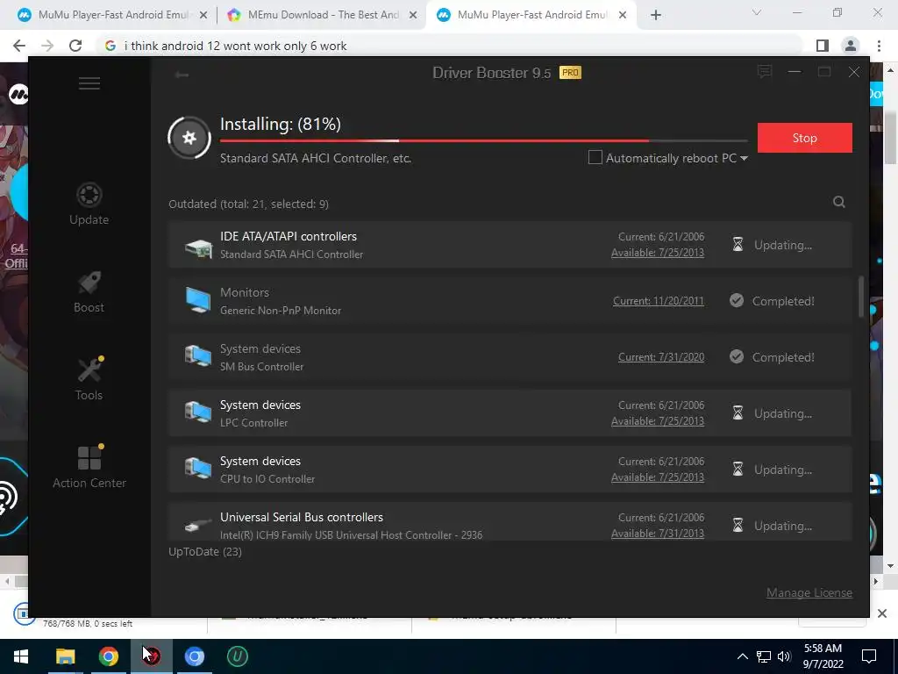Open the feedback icon in Driver Booster title bar

764,72
